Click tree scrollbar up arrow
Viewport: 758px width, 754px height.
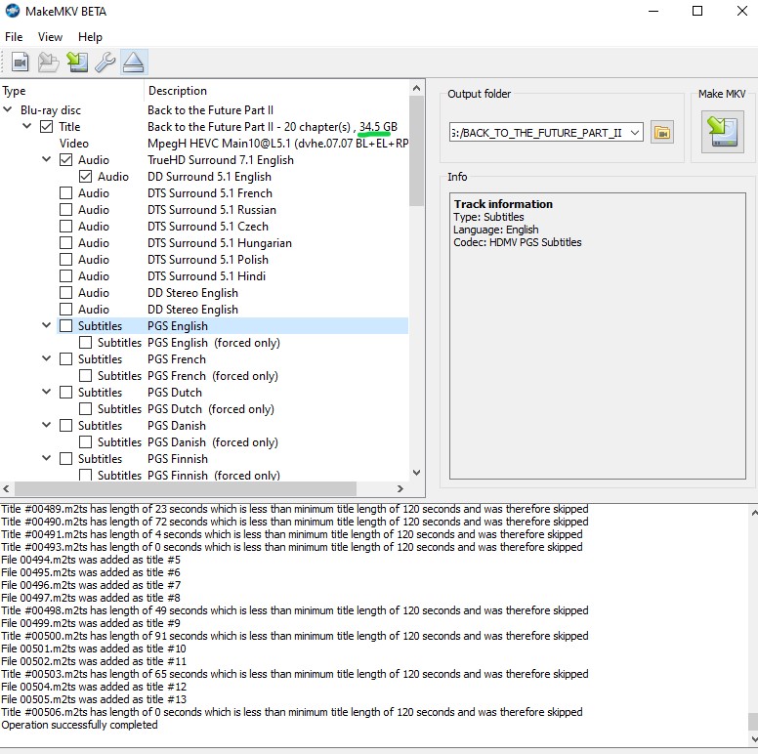(x=416, y=88)
